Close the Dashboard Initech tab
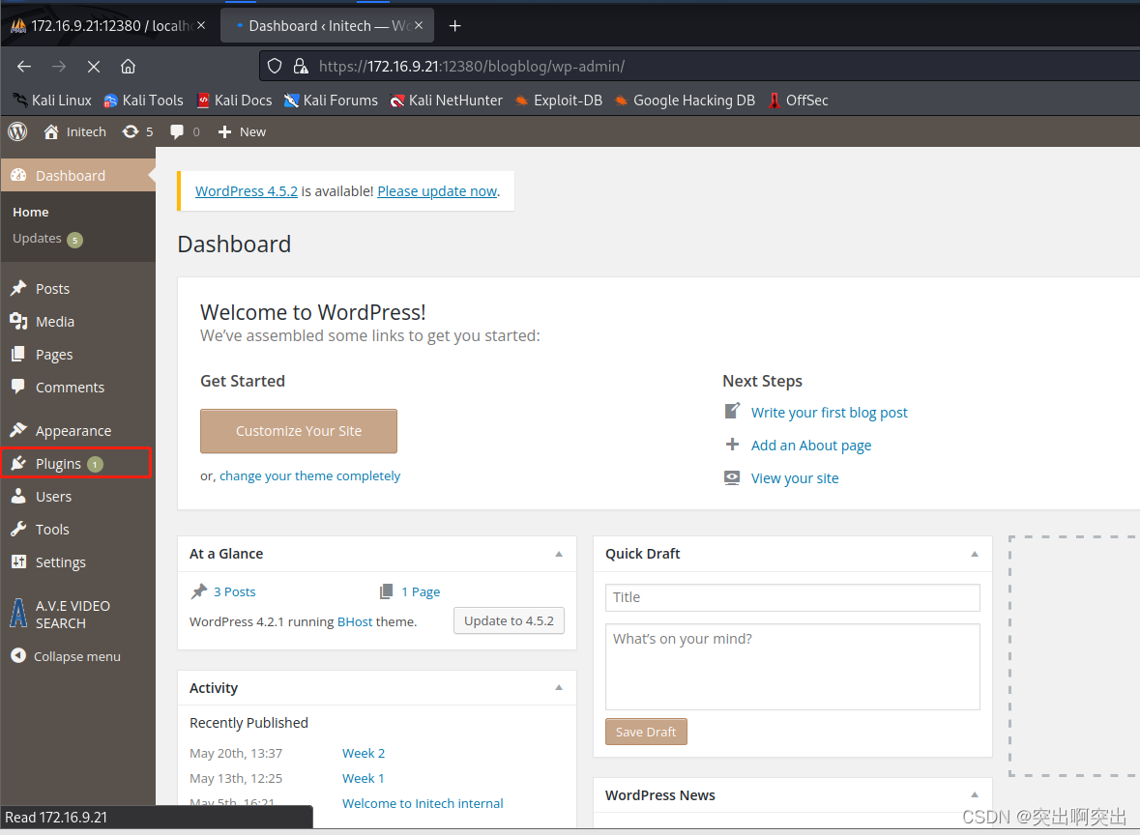Image resolution: width=1140 pixels, height=835 pixels. (419, 25)
